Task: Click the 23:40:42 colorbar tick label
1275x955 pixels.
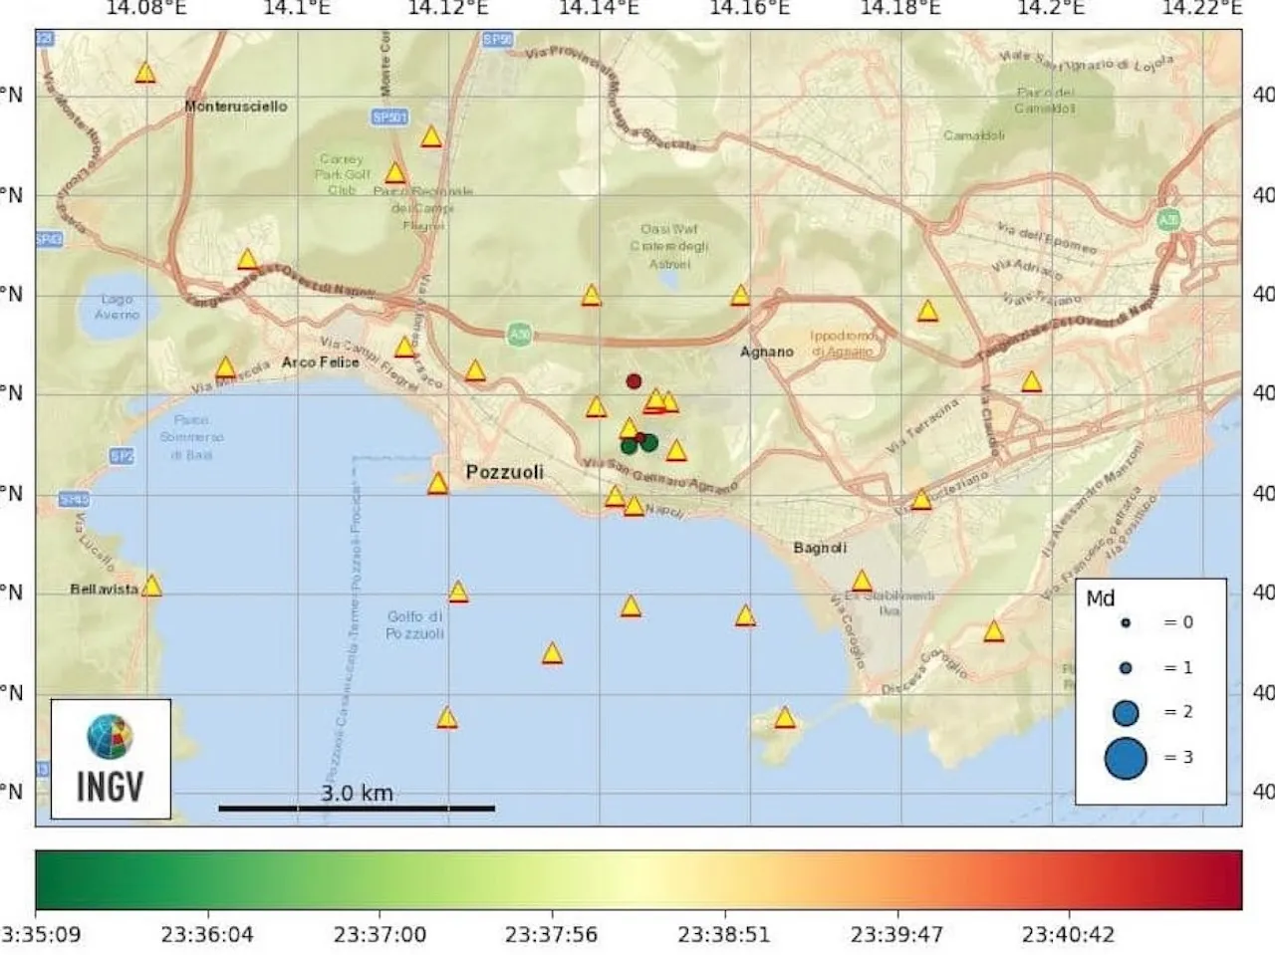Action: [1069, 935]
